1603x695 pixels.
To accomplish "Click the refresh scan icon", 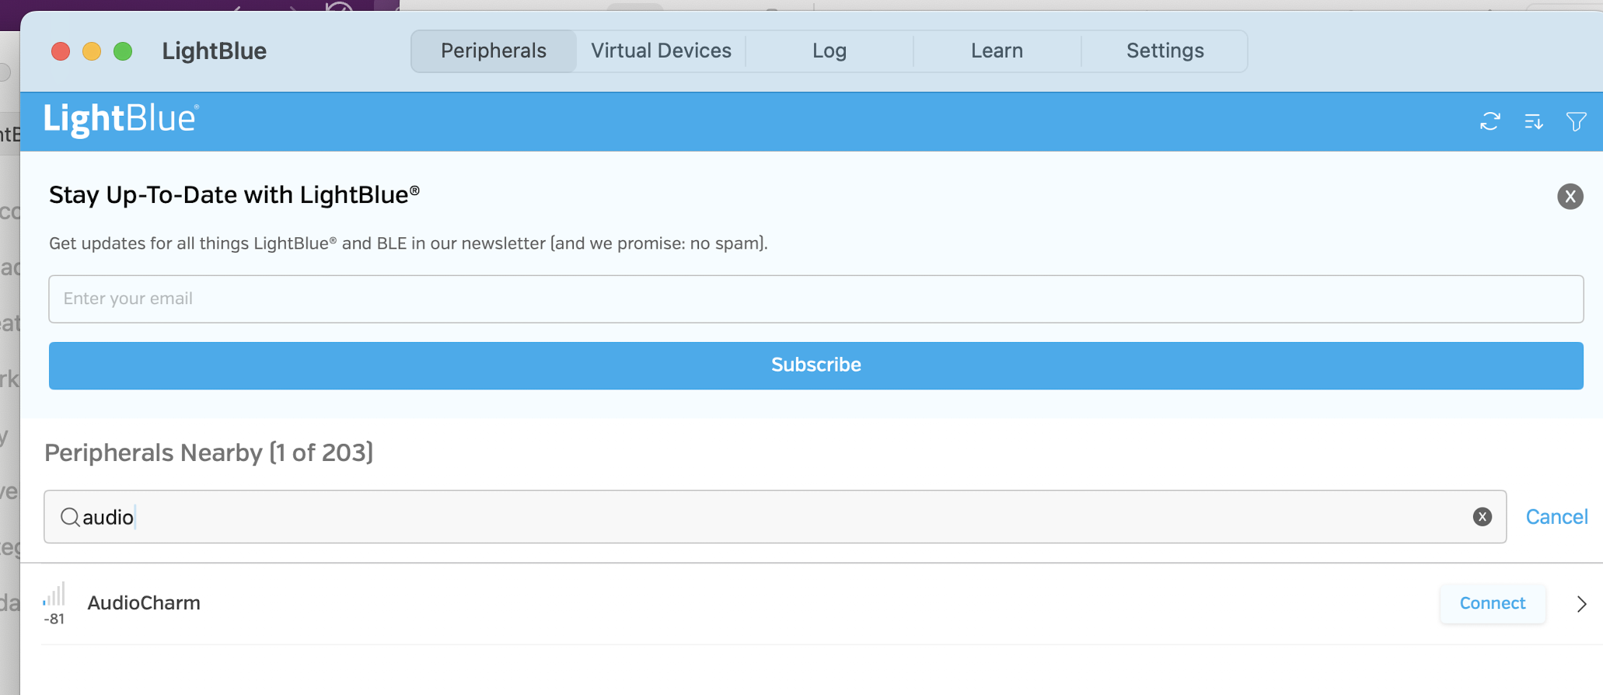I will (x=1489, y=122).
